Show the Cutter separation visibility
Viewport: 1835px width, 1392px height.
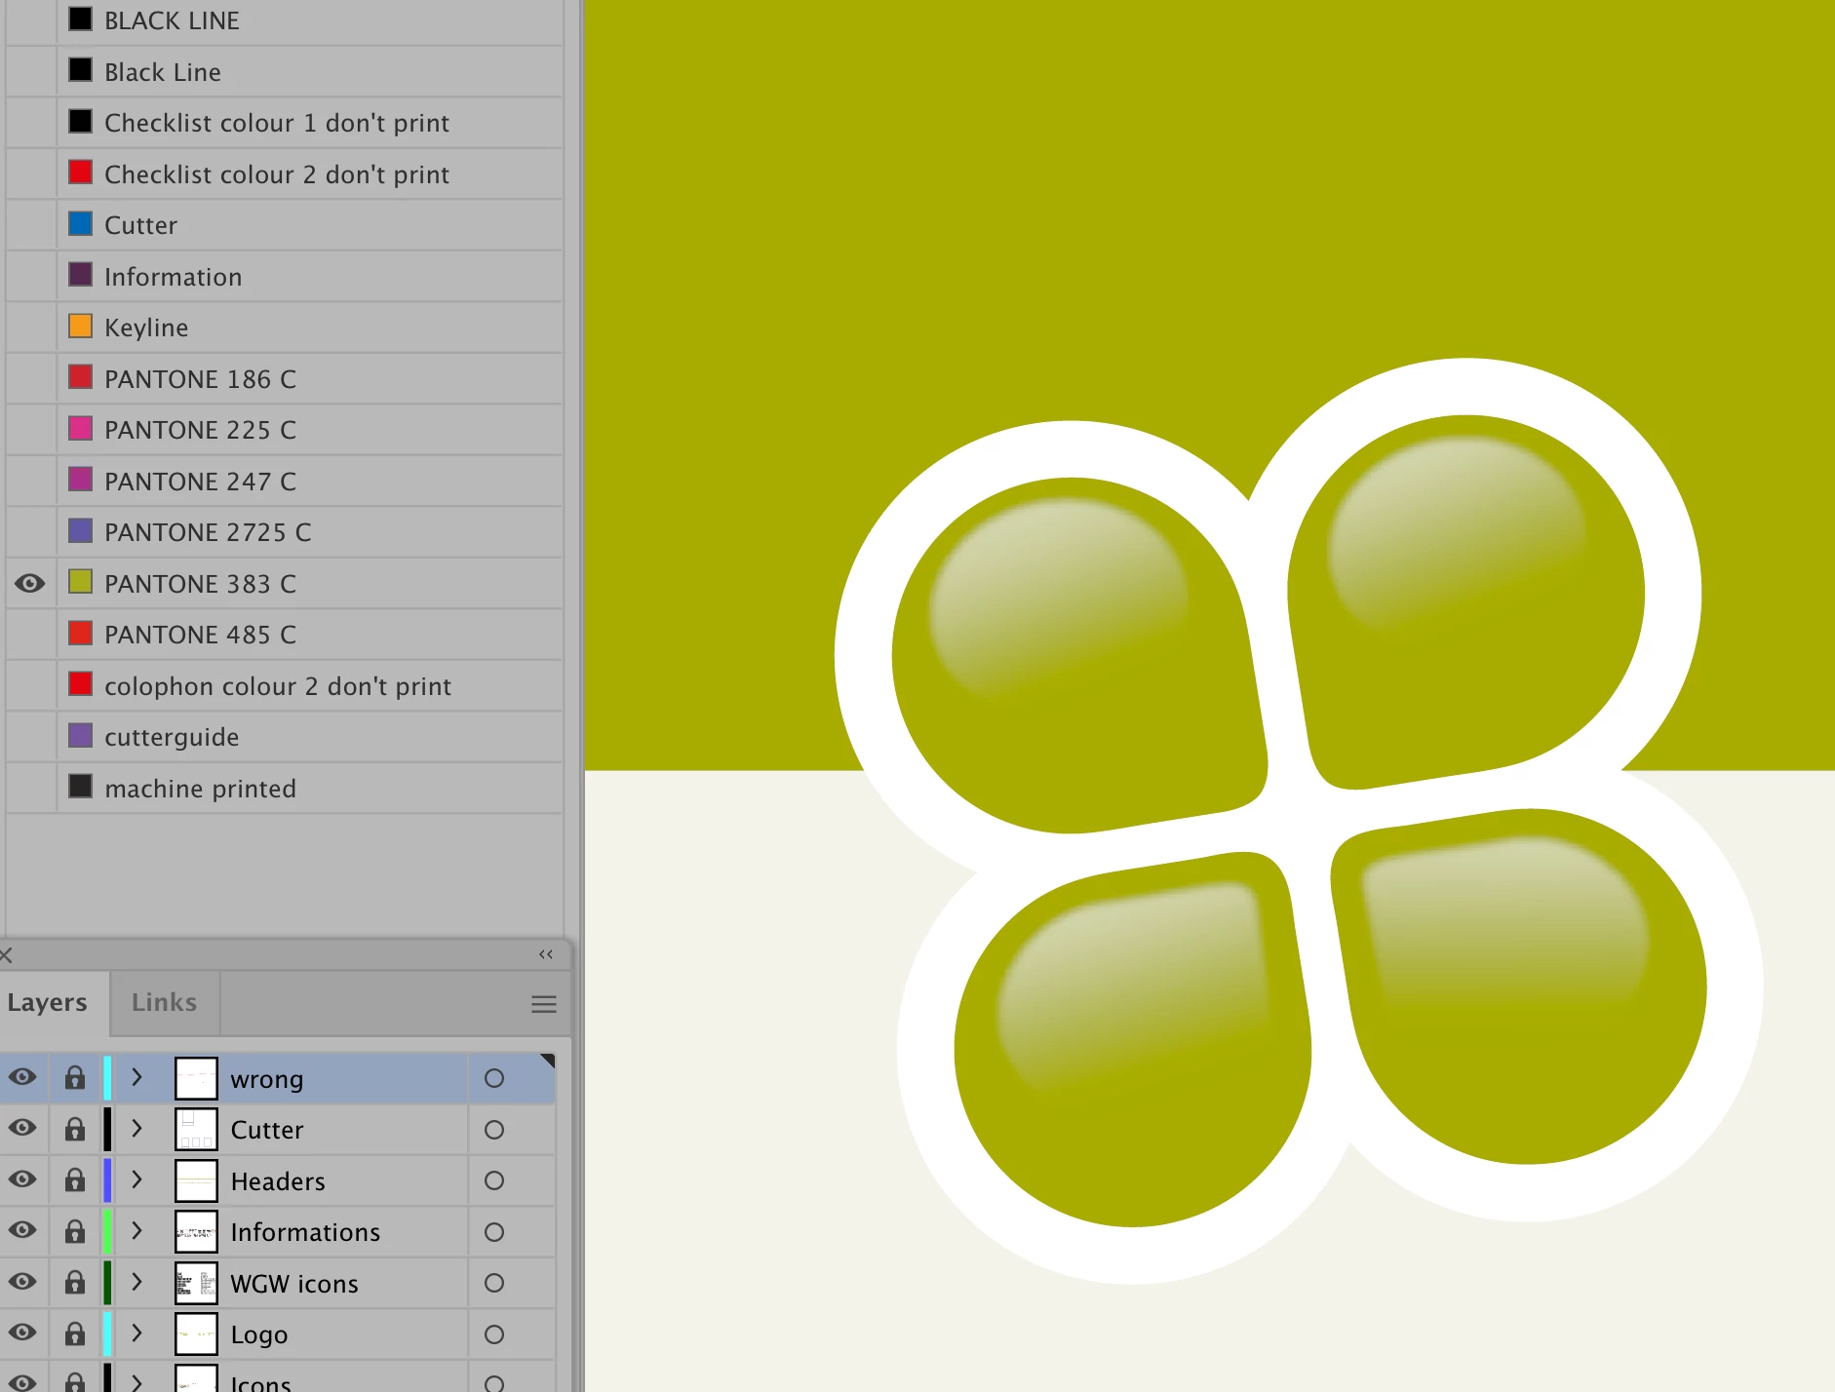coord(30,225)
